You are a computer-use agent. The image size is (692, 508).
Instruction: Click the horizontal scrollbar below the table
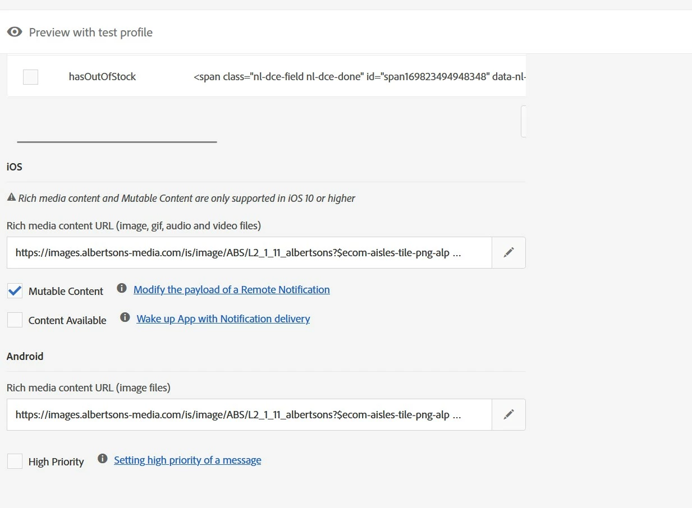117,142
